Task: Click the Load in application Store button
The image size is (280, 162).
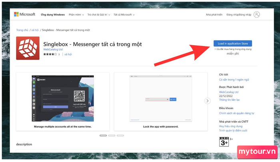Action: (x=232, y=43)
